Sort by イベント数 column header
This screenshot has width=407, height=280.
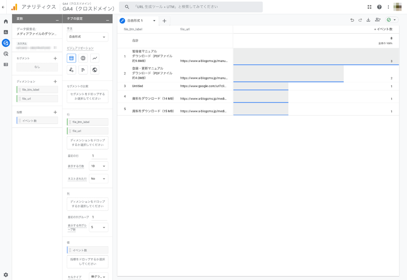pos(383,29)
